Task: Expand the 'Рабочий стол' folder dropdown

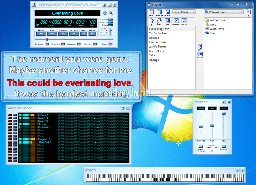Action: [224, 12]
